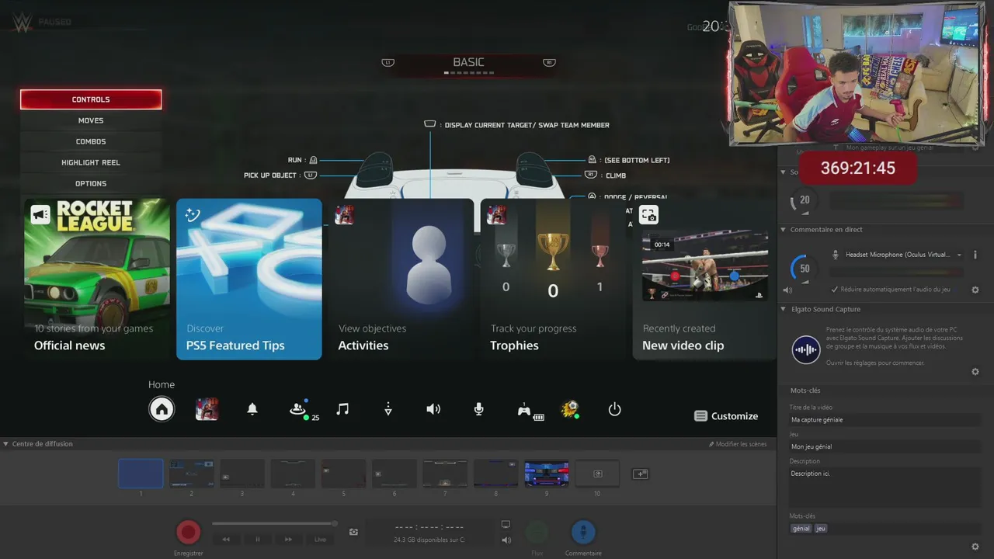Select CONTROLS in the WWE pause menu
994x559 pixels.
click(x=91, y=99)
